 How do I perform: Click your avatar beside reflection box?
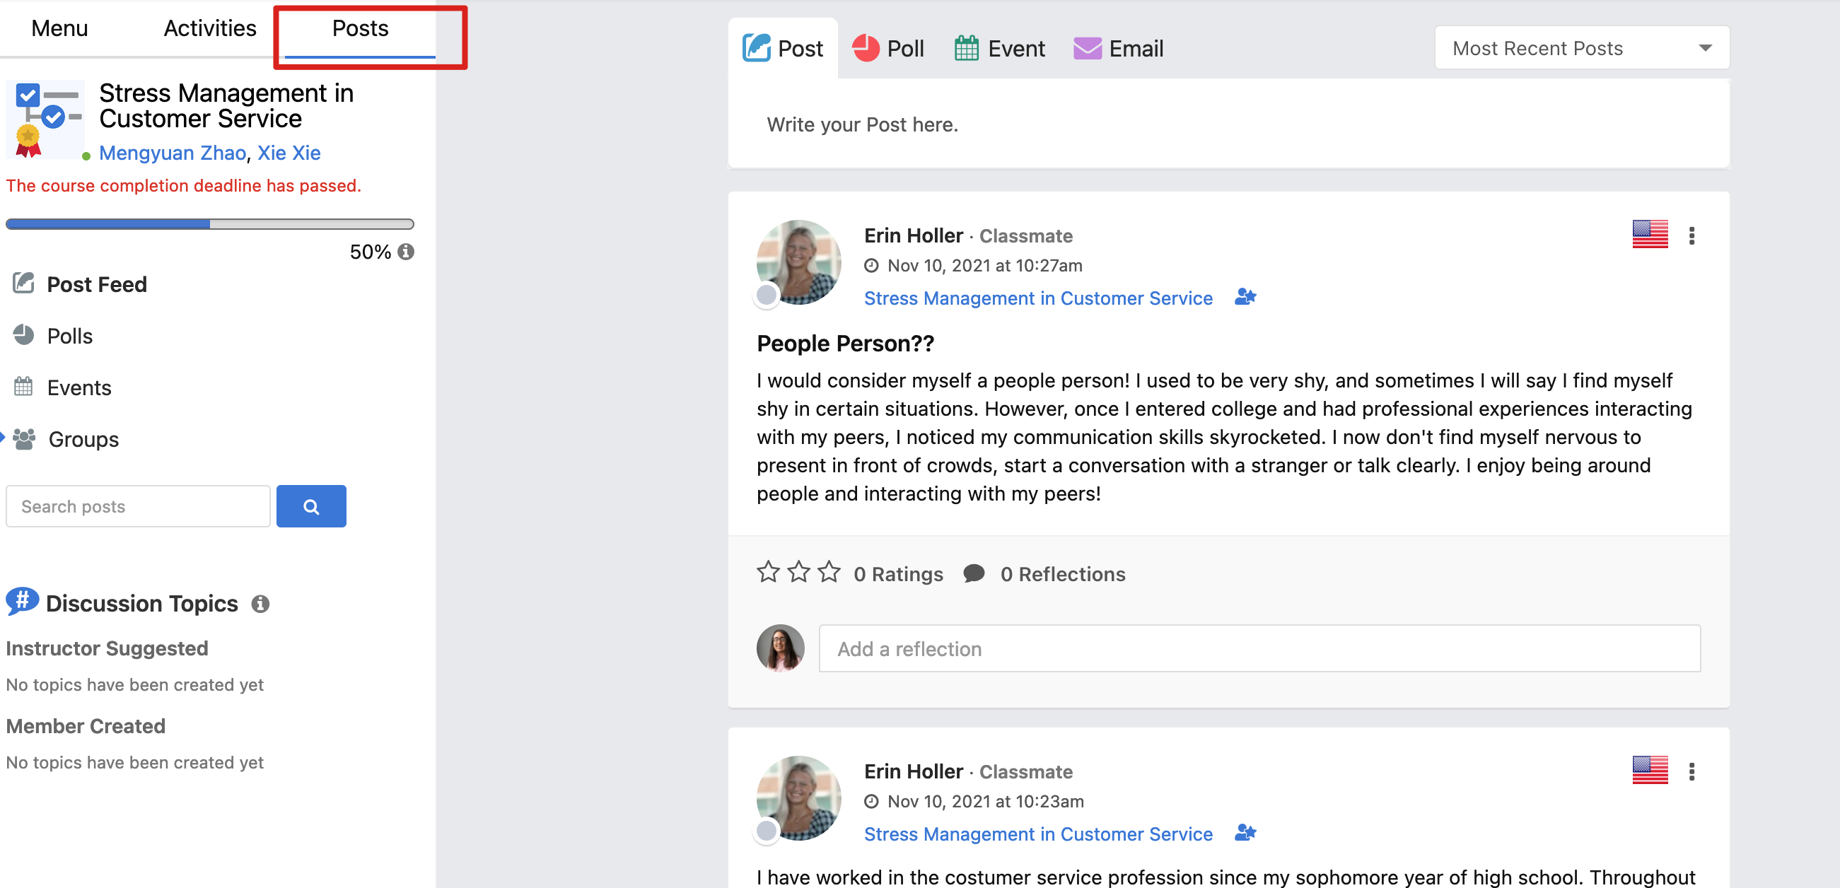point(780,648)
